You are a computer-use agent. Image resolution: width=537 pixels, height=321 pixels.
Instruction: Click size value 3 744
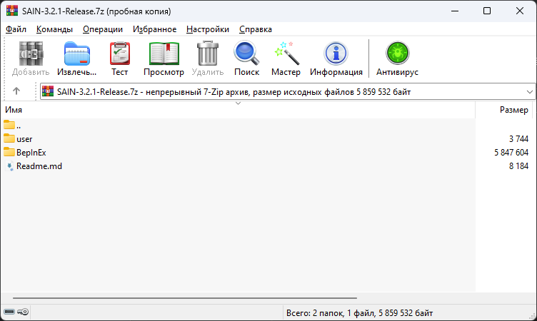coord(518,139)
